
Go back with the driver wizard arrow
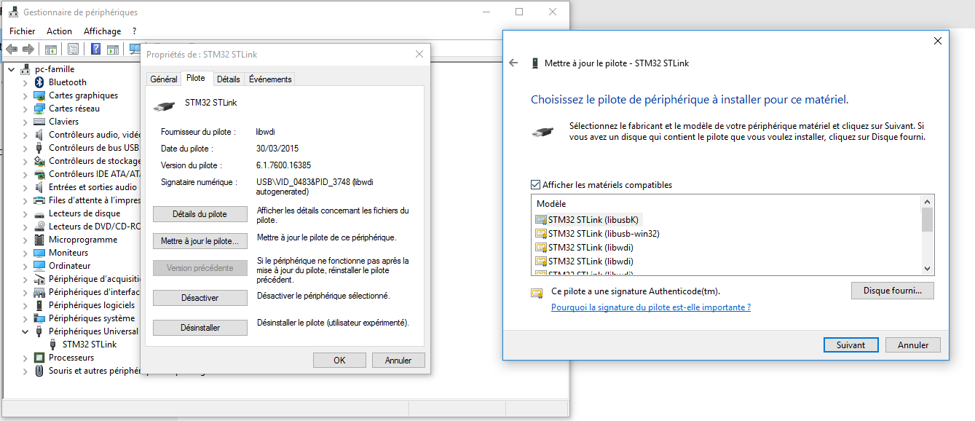[x=513, y=63]
